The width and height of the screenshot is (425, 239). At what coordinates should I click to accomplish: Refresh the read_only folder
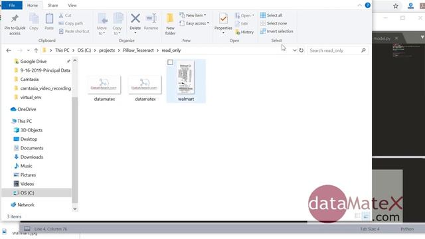click(301, 50)
